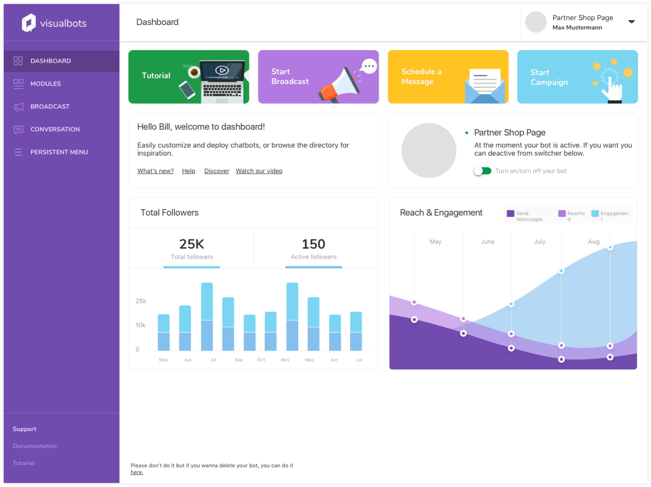
Task: Click the Dashboard grid icon in sidebar
Action: (x=18, y=61)
